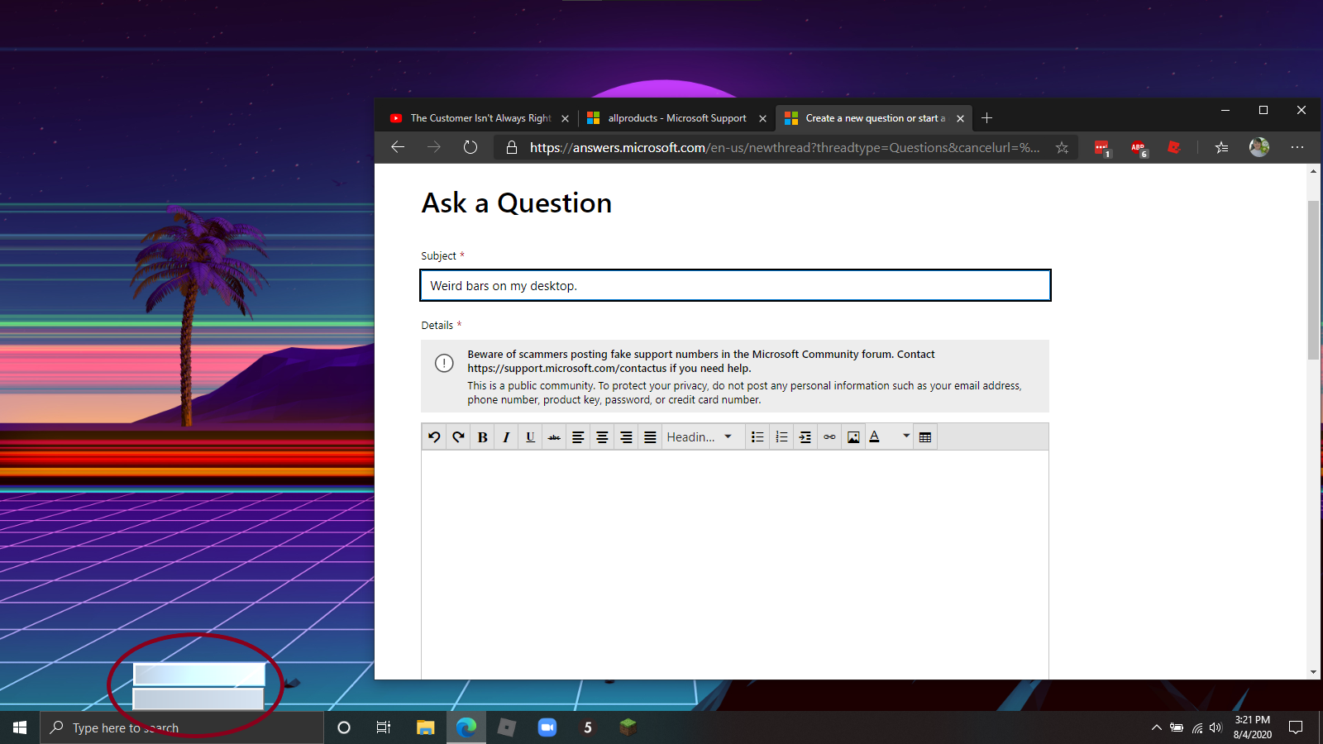Insert a bulleted list

[x=757, y=437]
